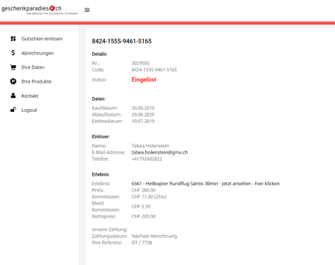Click the padlock icon beside Logout
The height and width of the screenshot is (265, 335).
13,110
